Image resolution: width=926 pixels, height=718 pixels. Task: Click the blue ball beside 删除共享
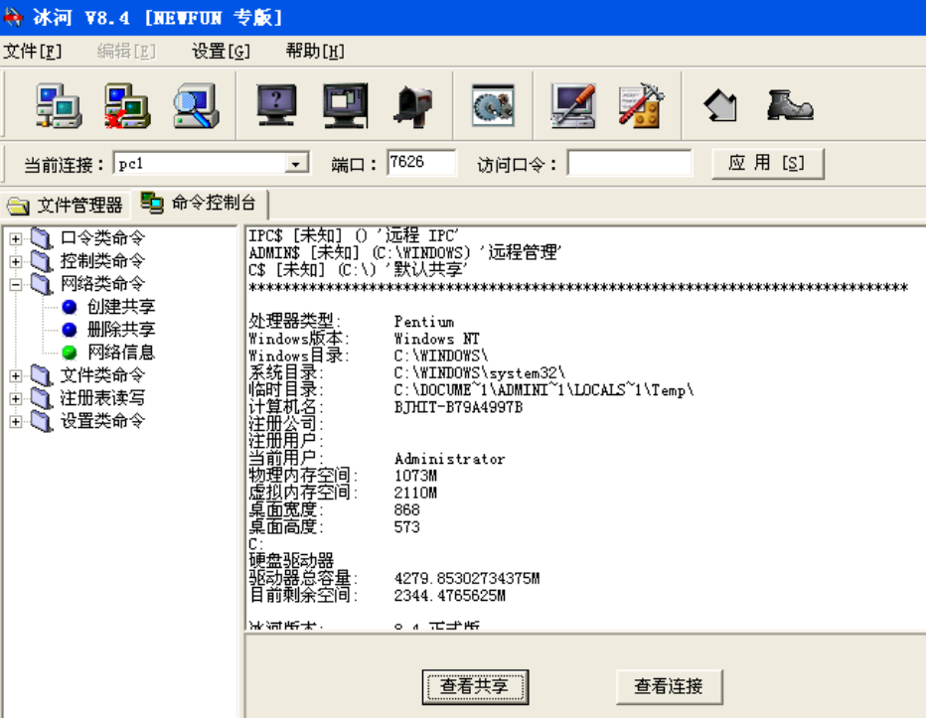pyautogui.click(x=70, y=330)
